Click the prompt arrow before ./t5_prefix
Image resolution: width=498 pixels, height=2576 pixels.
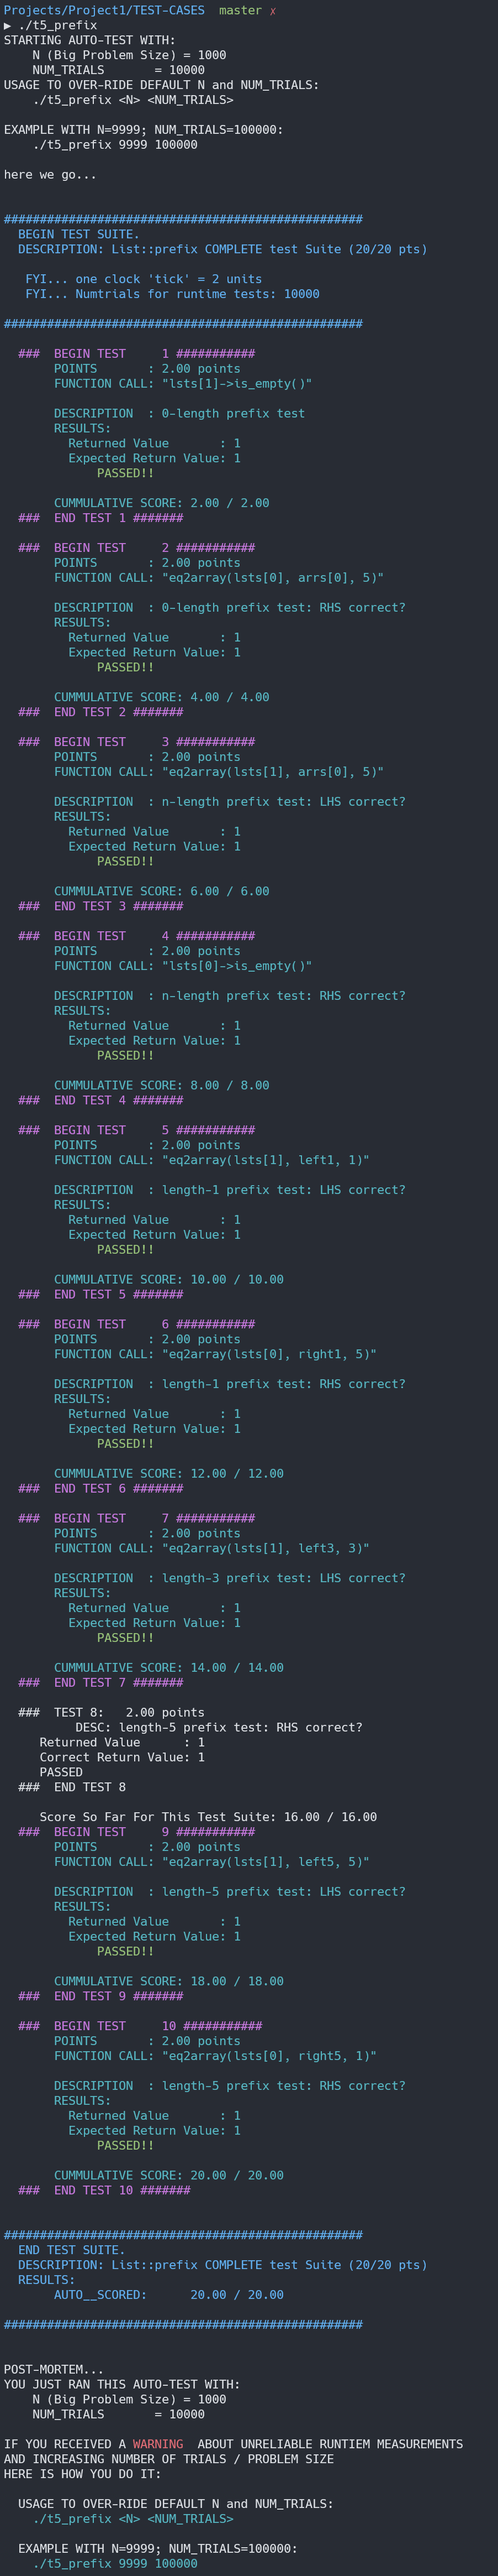8,25
